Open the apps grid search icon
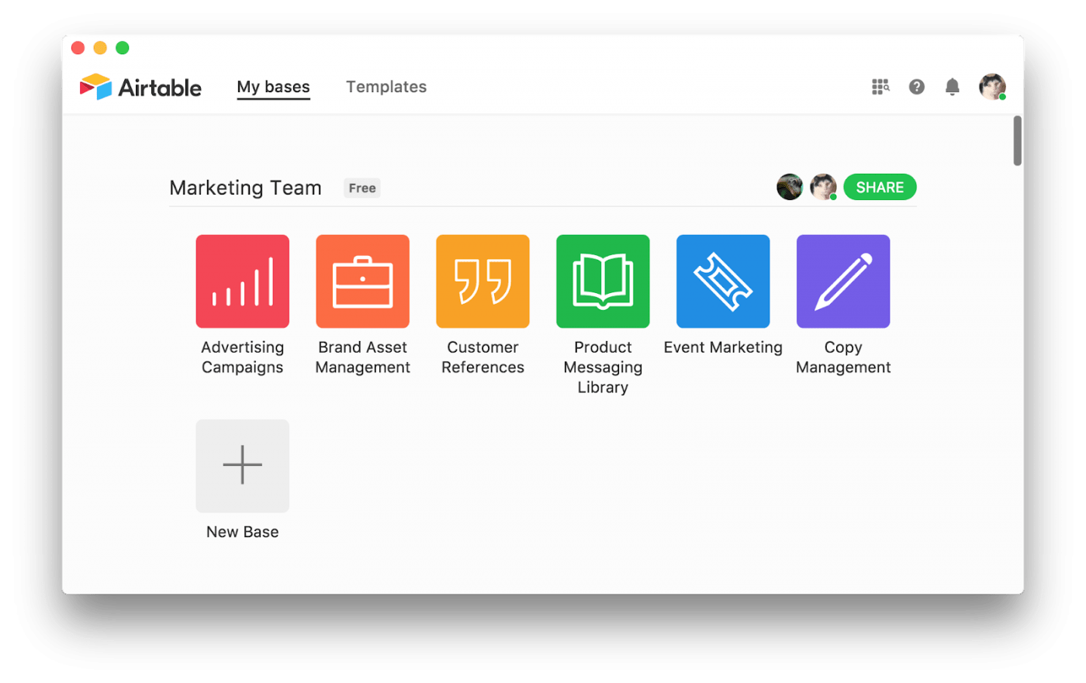The height and width of the screenshot is (683, 1086). pos(880,87)
